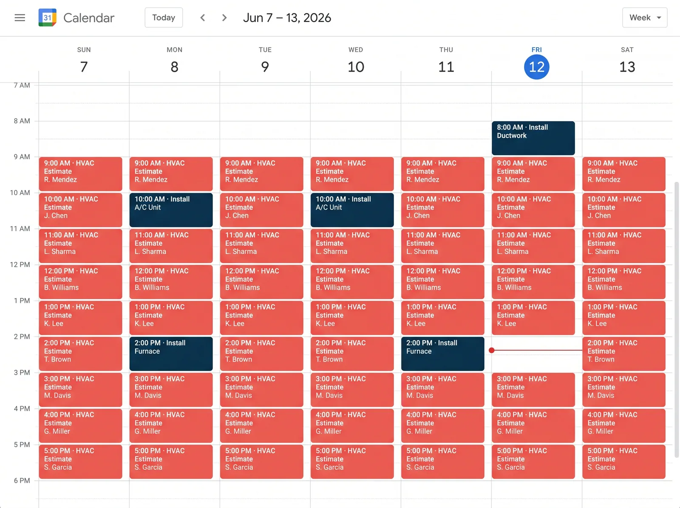Open Tuesday 5:00 PM S. Garcia estimate
Image resolution: width=680 pixels, height=508 pixels.
click(x=262, y=462)
